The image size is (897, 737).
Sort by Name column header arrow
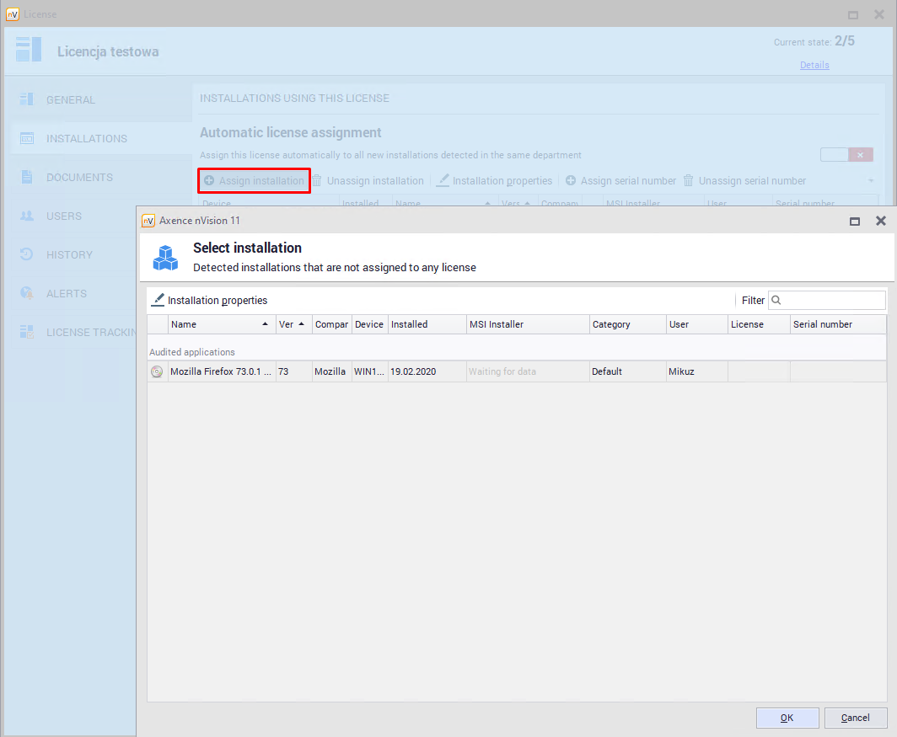coord(265,324)
